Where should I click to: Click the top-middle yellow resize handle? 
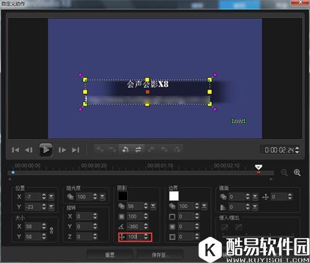pos(147,80)
